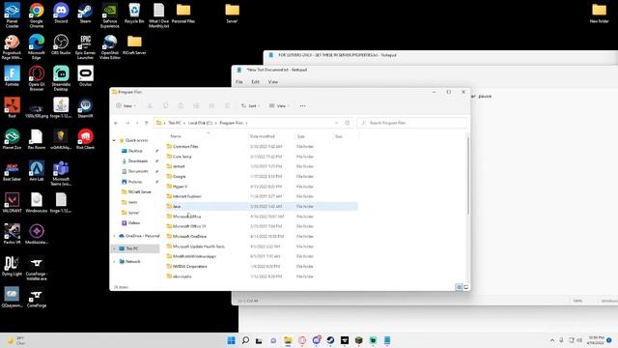Click the Type column header
This screenshot has width=618, height=348.
coord(313,136)
